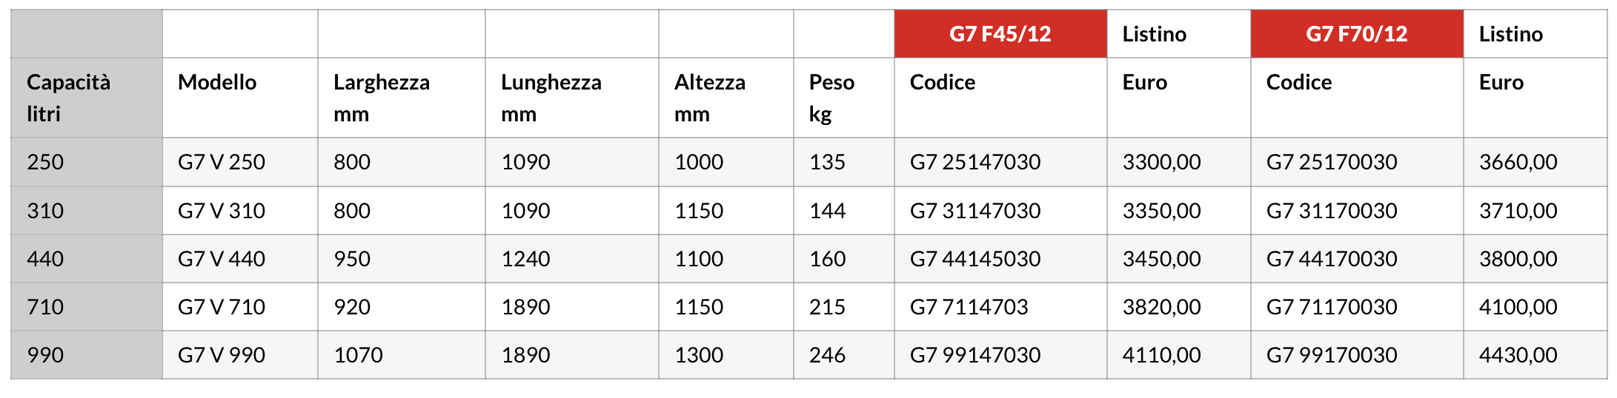This screenshot has height=398, width=1617.
Task: Select model cell G7 V 250
Action: 240,162
